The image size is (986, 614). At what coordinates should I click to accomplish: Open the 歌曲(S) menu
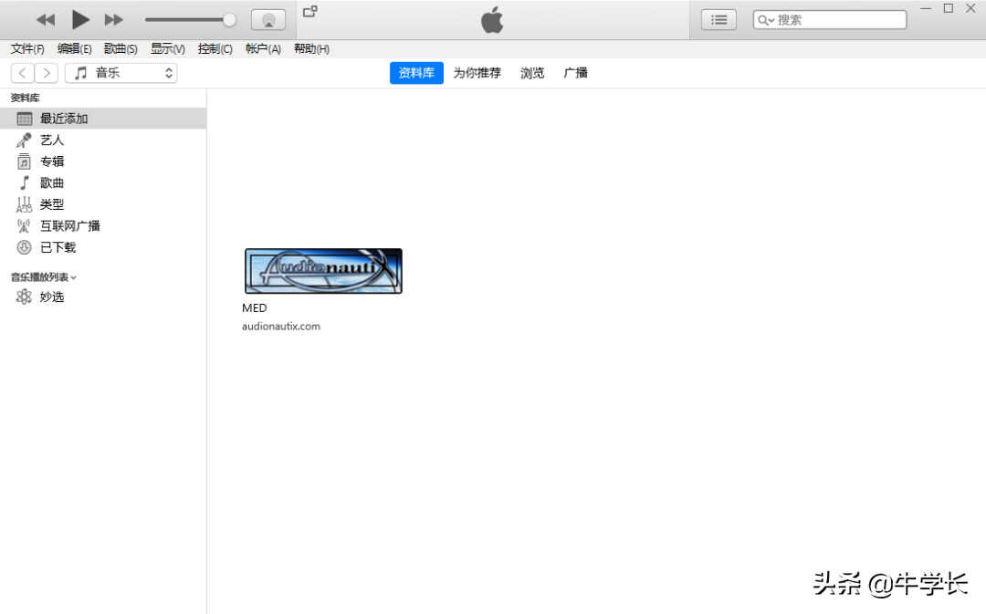(x=121, y=48)
